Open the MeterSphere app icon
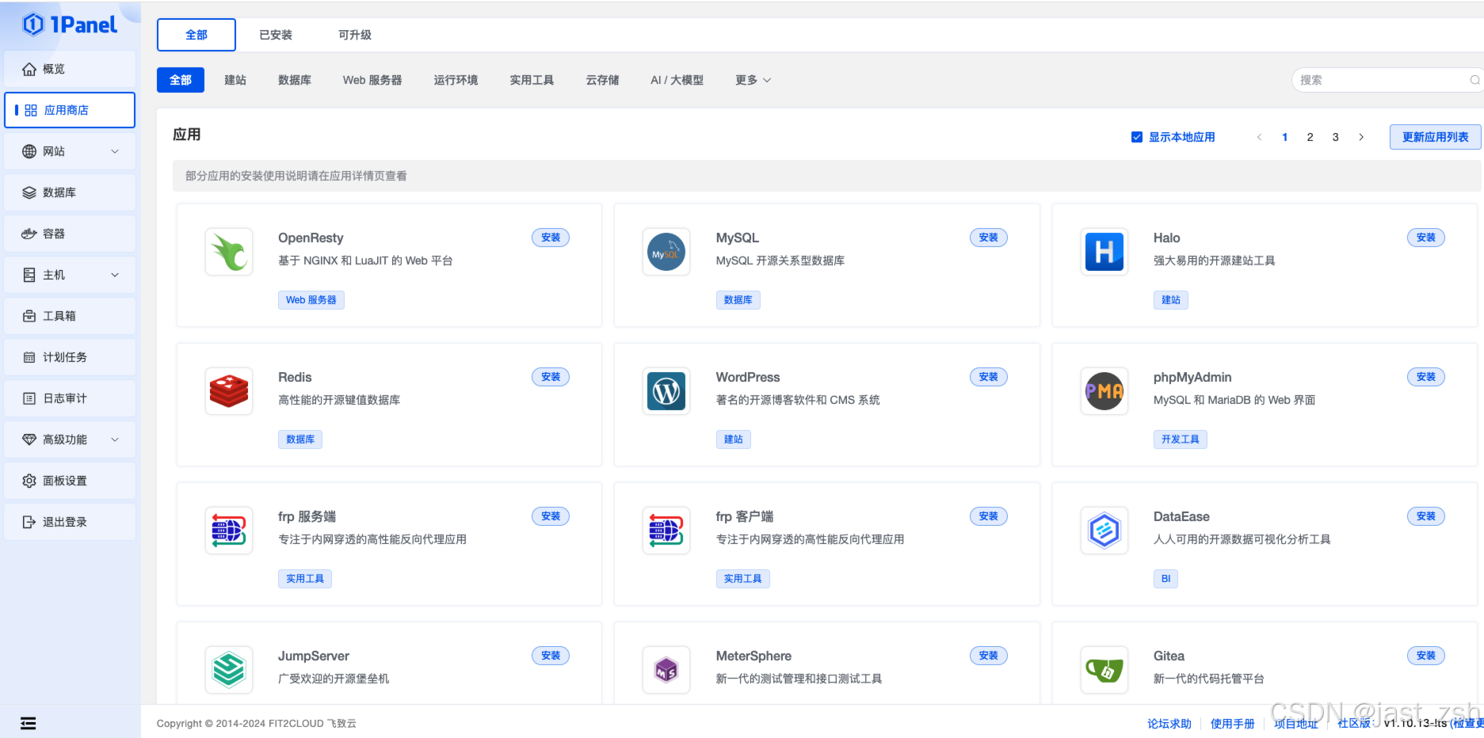 click(x=666, y=670)
